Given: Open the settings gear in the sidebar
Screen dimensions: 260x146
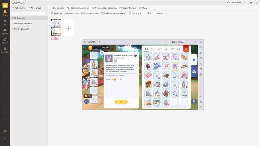Looking at the screenshot, I should (x=5, y=138).
